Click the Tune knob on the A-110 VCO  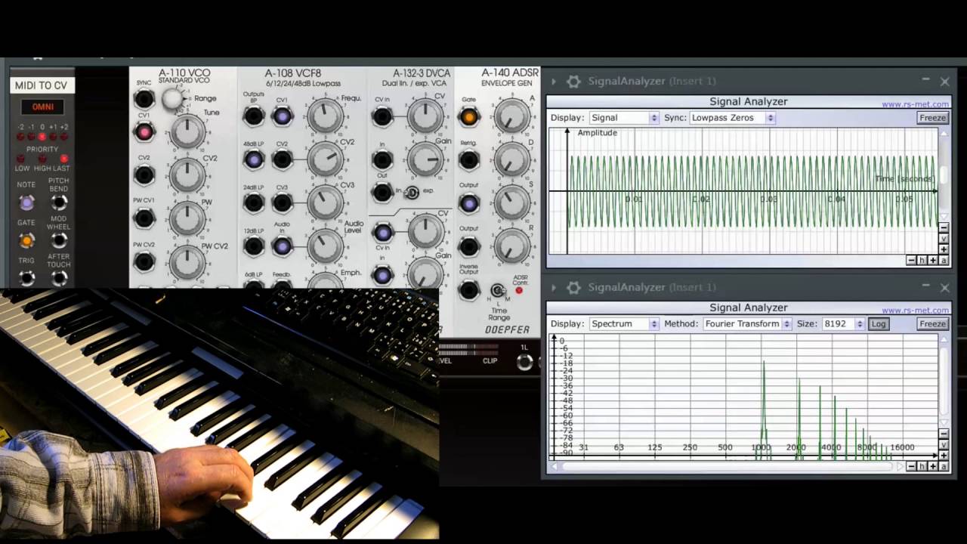pos(187,132)
